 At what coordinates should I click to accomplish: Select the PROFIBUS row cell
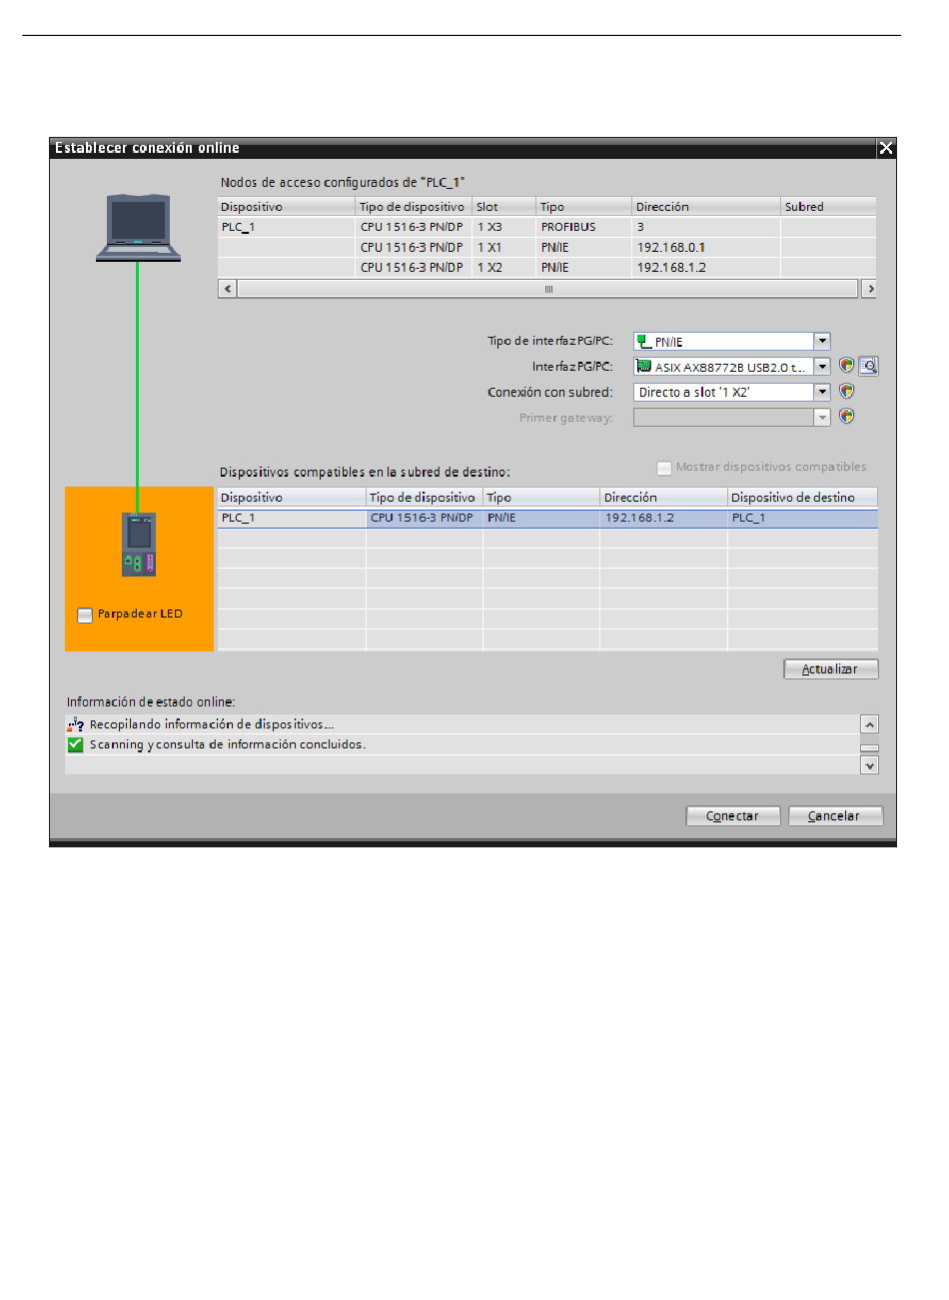(x=583, y=227)
